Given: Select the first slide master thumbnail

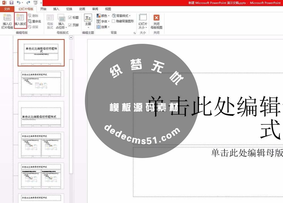Looking at the screenshot, I should [41, 53].
